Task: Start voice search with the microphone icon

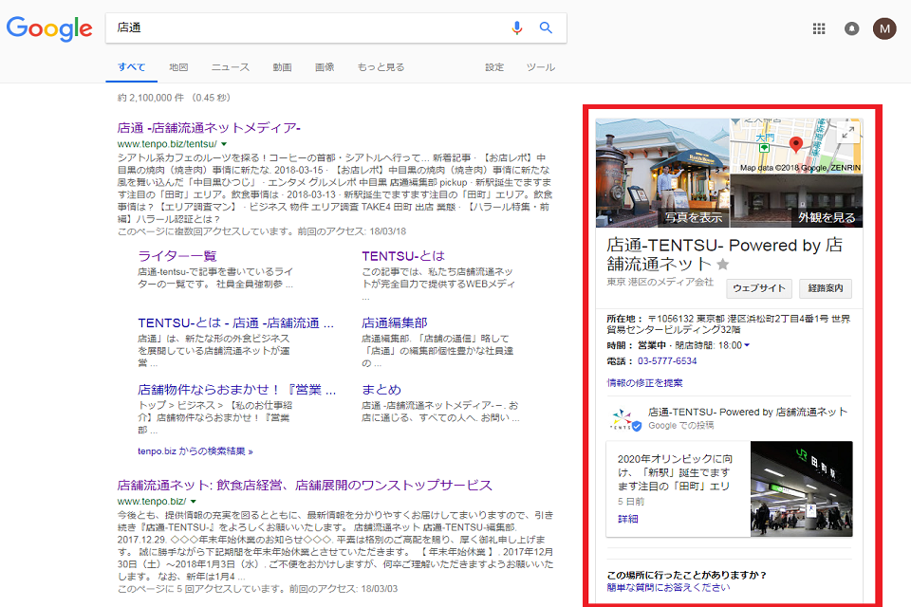Action: [516, 28]
